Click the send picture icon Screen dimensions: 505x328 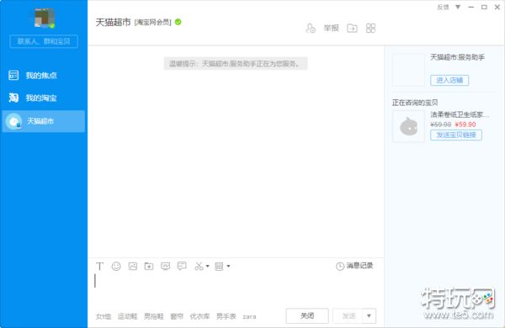pyautogui.click(x=133, y=267)
